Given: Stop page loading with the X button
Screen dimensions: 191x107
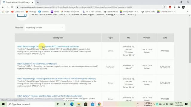Looking at the screenshot, I should pos(12,7).
